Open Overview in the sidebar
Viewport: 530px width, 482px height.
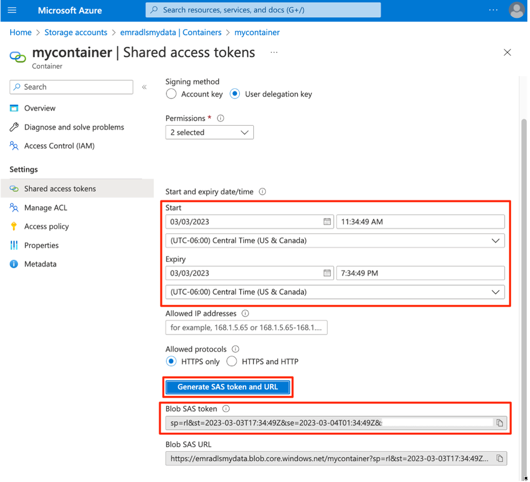pos(40,108)
